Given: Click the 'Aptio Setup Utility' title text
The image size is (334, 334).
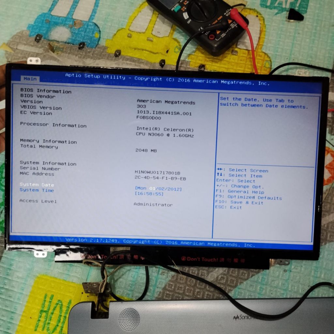Looking at the screenshot, I should click(x=95, y=76).
